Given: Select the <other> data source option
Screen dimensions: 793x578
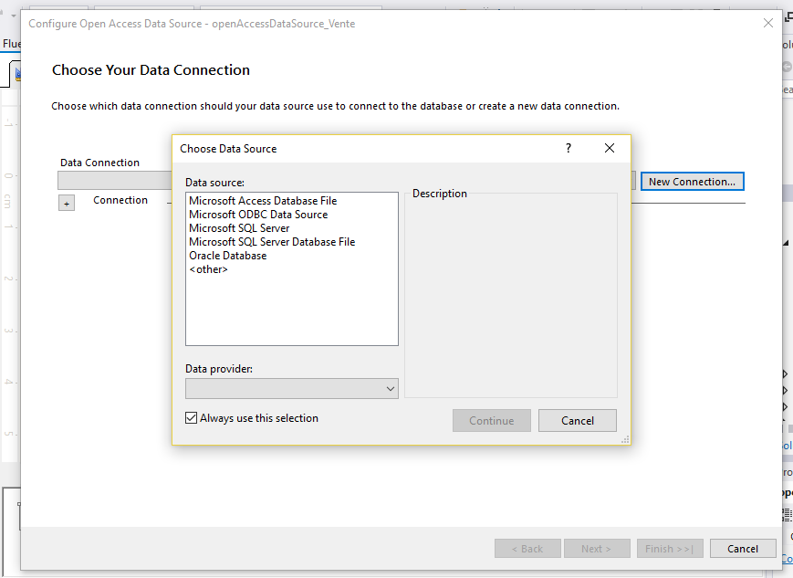Looking at the screenshot, I should (208, 269).
